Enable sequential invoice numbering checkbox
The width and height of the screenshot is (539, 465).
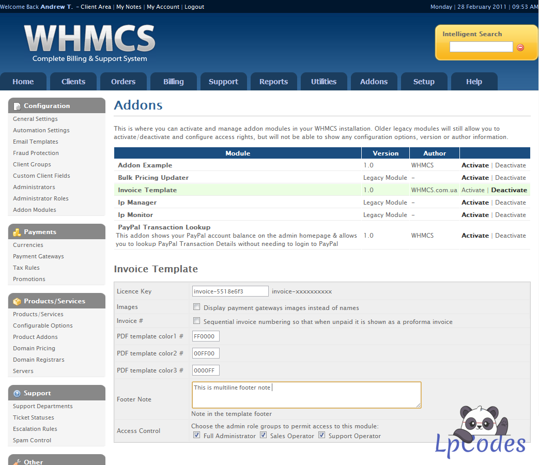coord(196,321)
